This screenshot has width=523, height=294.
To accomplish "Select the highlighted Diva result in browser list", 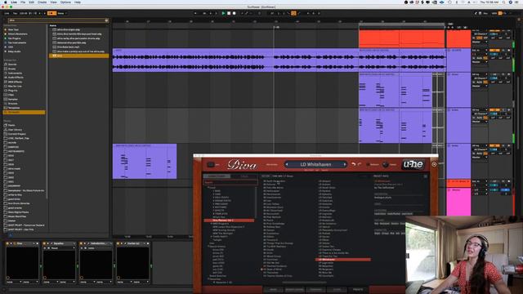I will tap(78, 56).
